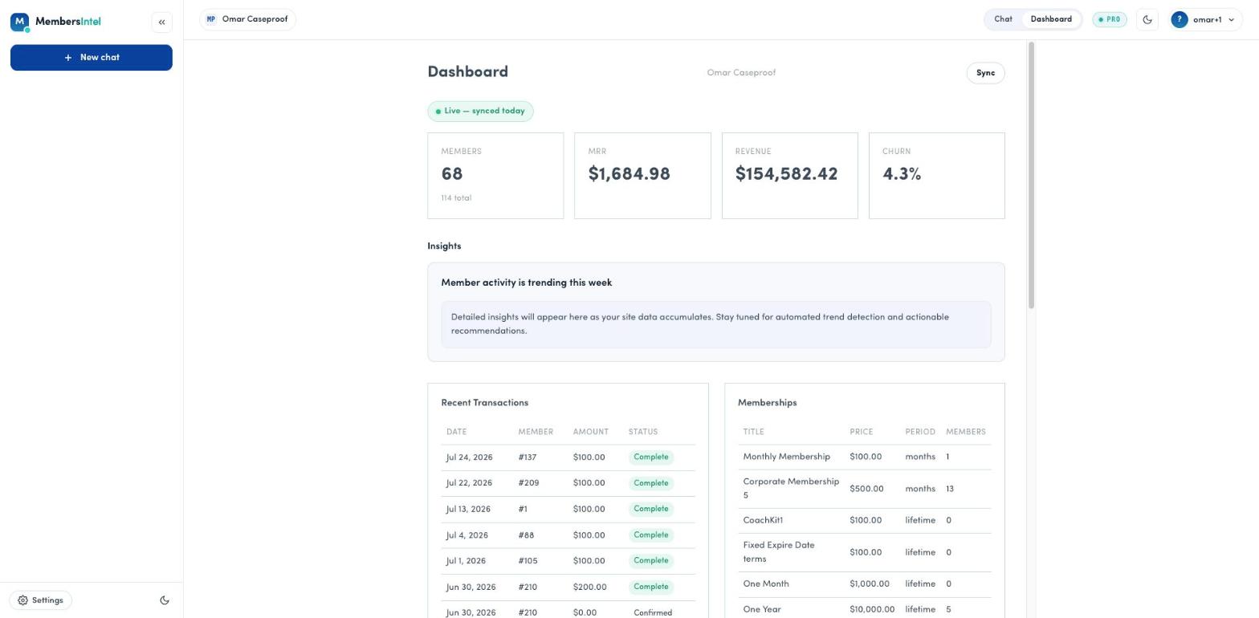This screenshot has height=618, width=1259.
Task: Click the $500.00 membership price
Action: 866,489
